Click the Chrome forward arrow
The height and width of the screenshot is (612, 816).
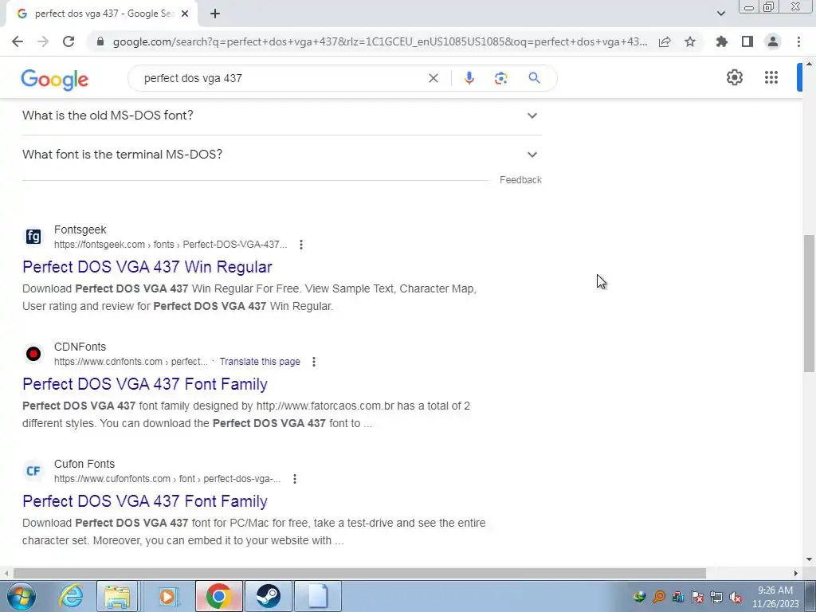[x=43, y=41]
